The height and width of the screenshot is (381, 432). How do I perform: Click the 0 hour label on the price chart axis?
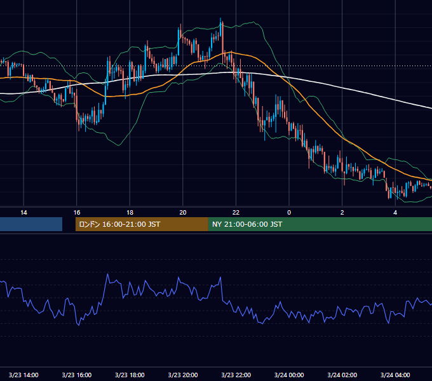tap(289, 213)
